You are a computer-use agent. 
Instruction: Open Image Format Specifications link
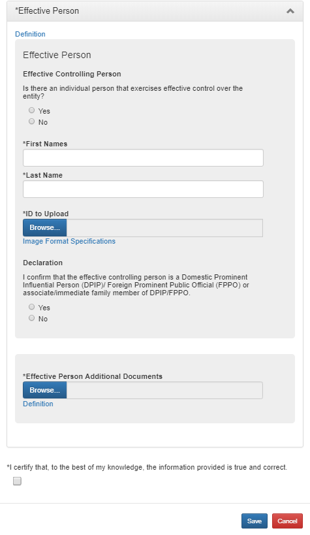click(x=69, y=241)
